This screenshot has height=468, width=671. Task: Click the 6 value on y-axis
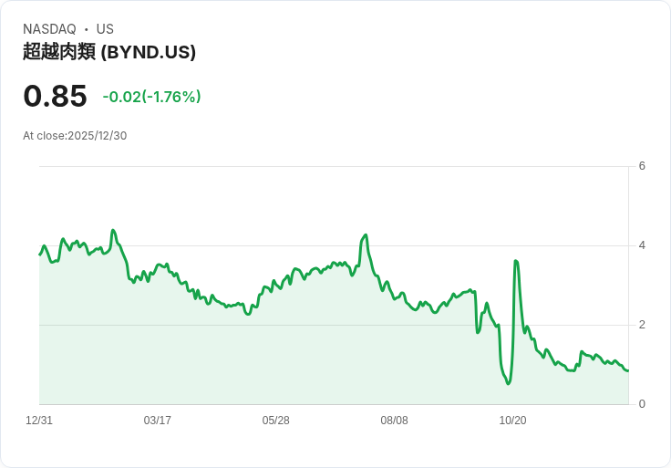point(642,166)
